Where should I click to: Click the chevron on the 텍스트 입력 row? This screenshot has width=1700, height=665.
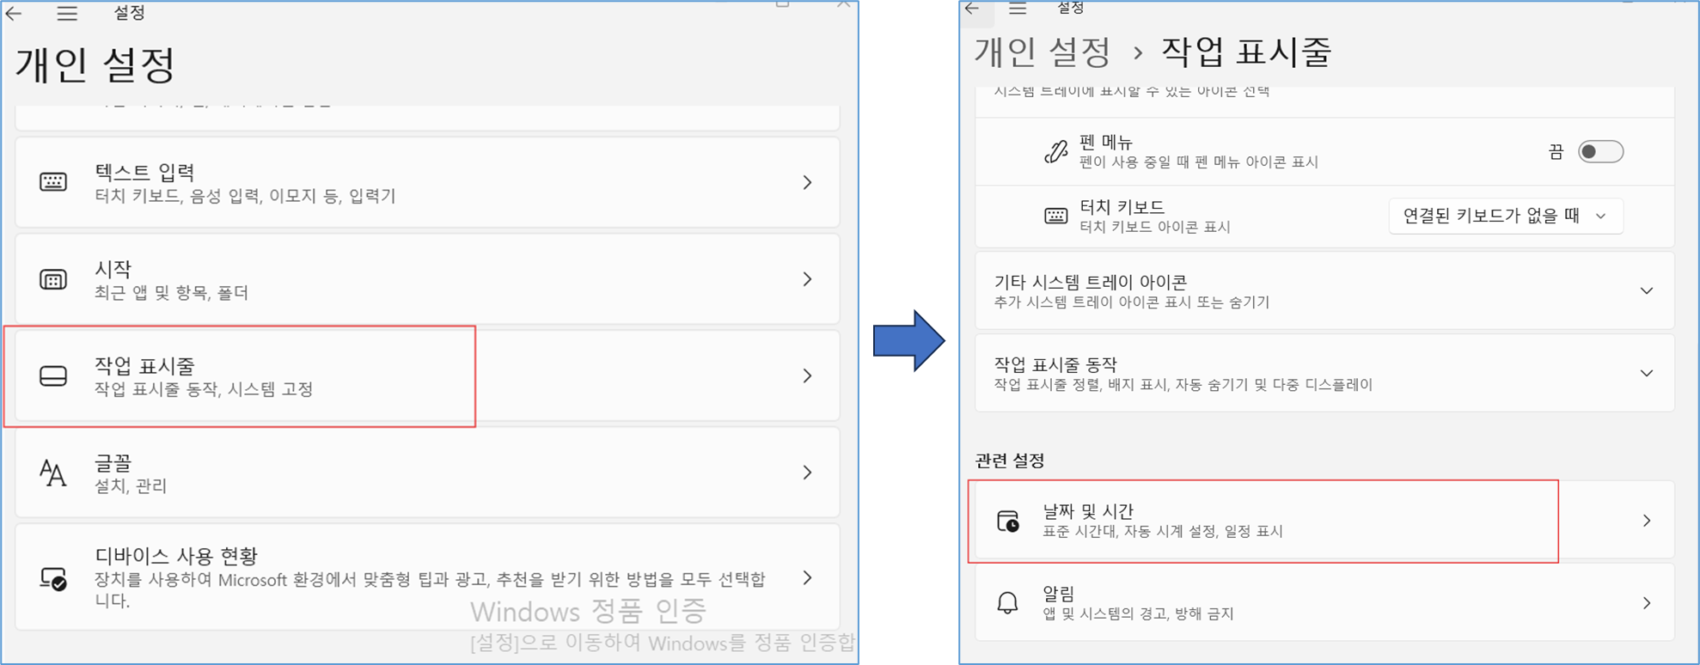tap(807, 182)
